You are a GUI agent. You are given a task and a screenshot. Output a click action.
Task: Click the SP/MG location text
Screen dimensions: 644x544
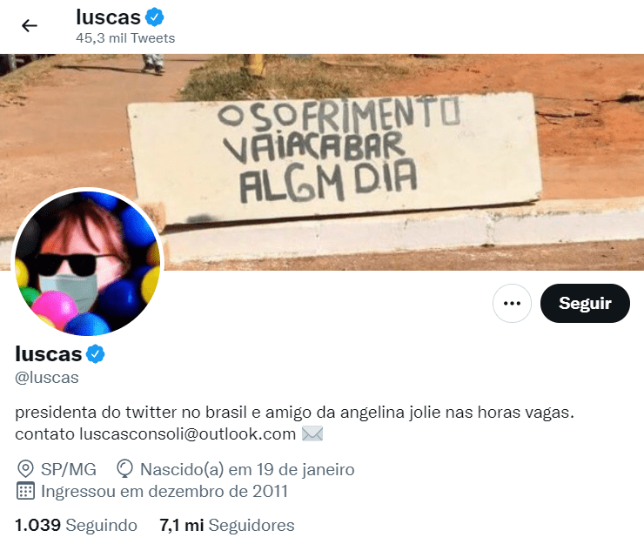coord(69,469)
